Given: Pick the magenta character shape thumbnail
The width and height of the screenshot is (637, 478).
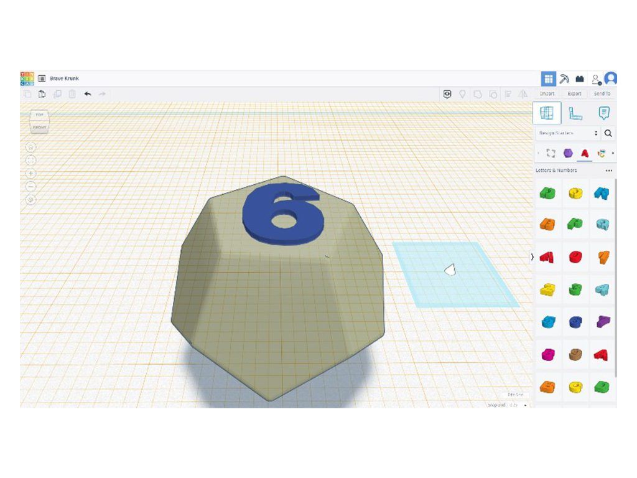Looking at the screenshot, I should pos(547,354).
